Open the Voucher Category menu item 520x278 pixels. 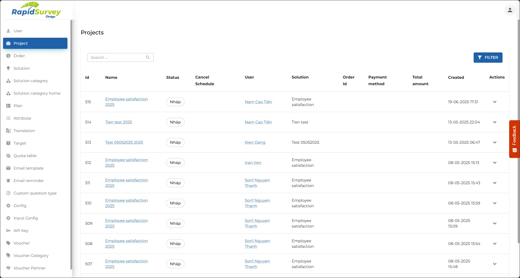tap(31, 256)
